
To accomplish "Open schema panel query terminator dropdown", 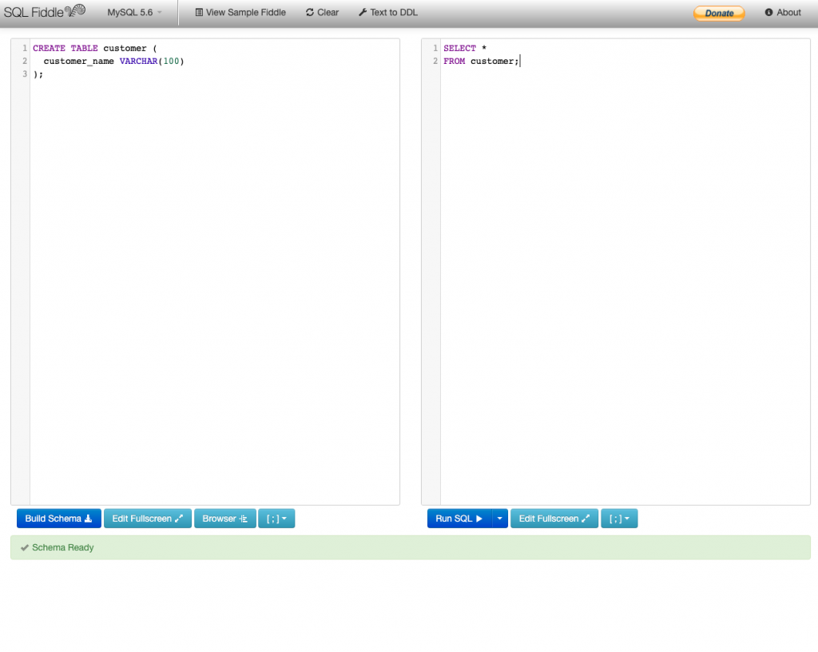I will point(276,519).
